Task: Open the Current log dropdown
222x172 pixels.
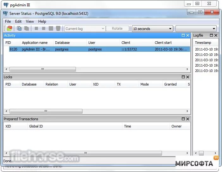Action: tap(85, 29)
